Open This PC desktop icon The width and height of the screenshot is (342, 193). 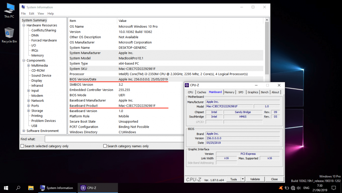click(x=9, y=11)
